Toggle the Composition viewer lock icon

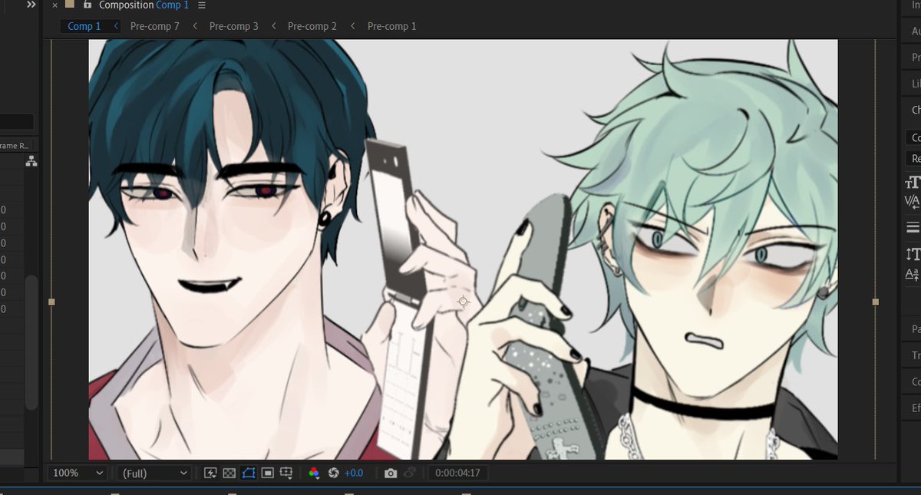click(x=88, y=5)
